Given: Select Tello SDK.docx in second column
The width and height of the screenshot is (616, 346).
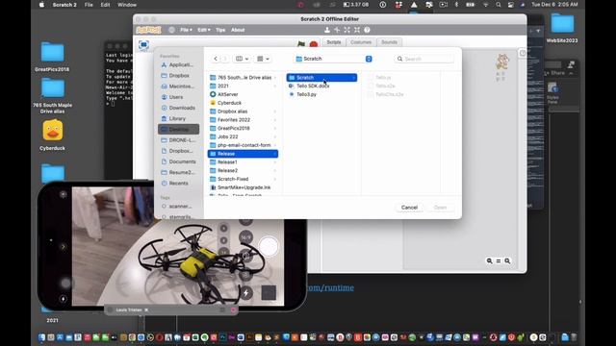Looking at the screenshot, I should point(321,86).
